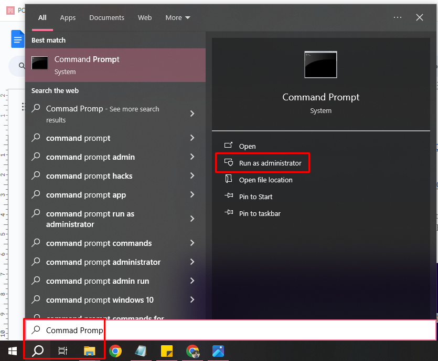
Task: Select the 'command prompt app' suggestion
Action: point(115,195)
